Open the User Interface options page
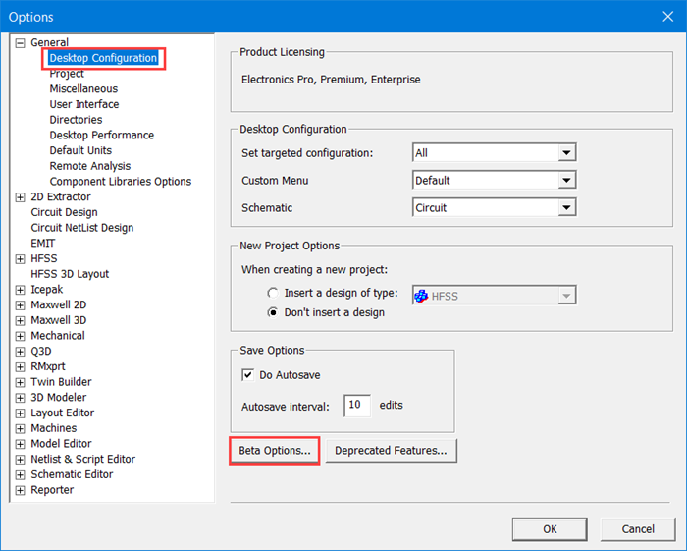The height and width of the screenshot is (551, 687). click(x=84, y=104)
